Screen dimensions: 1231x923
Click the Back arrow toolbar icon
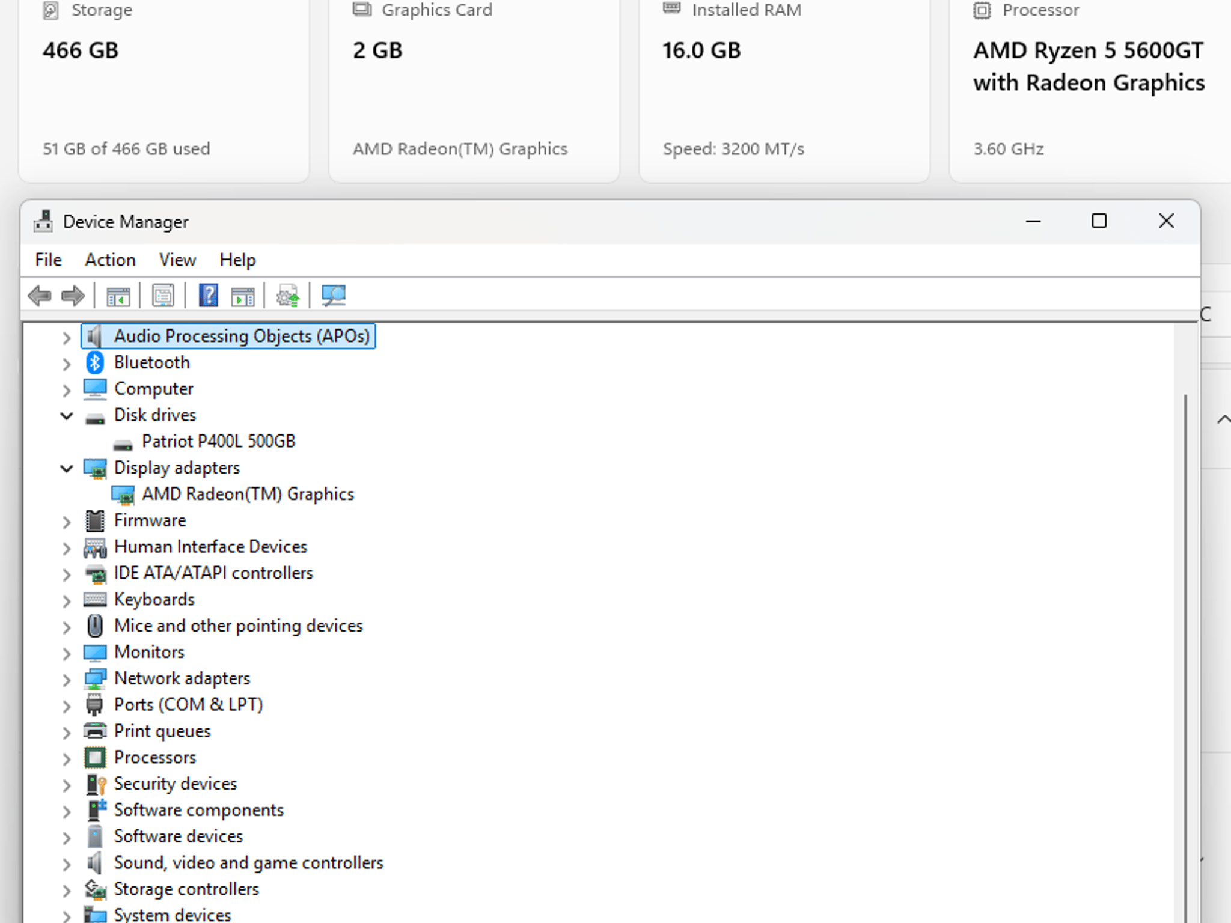tap(40, 296)
